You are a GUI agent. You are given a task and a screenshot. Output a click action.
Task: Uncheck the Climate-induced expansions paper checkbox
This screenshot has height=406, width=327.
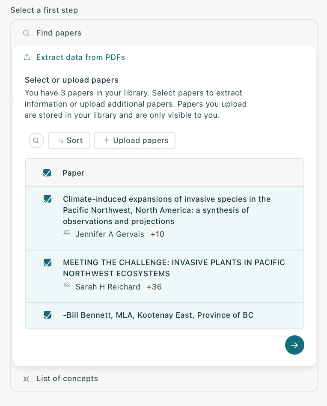click(48, 199)
